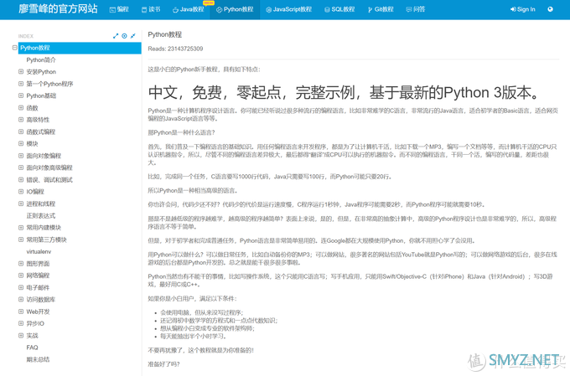Expand the 访问数据库 tree node
This screenshot has width=570, height=376.
click(x=21, y=299)
